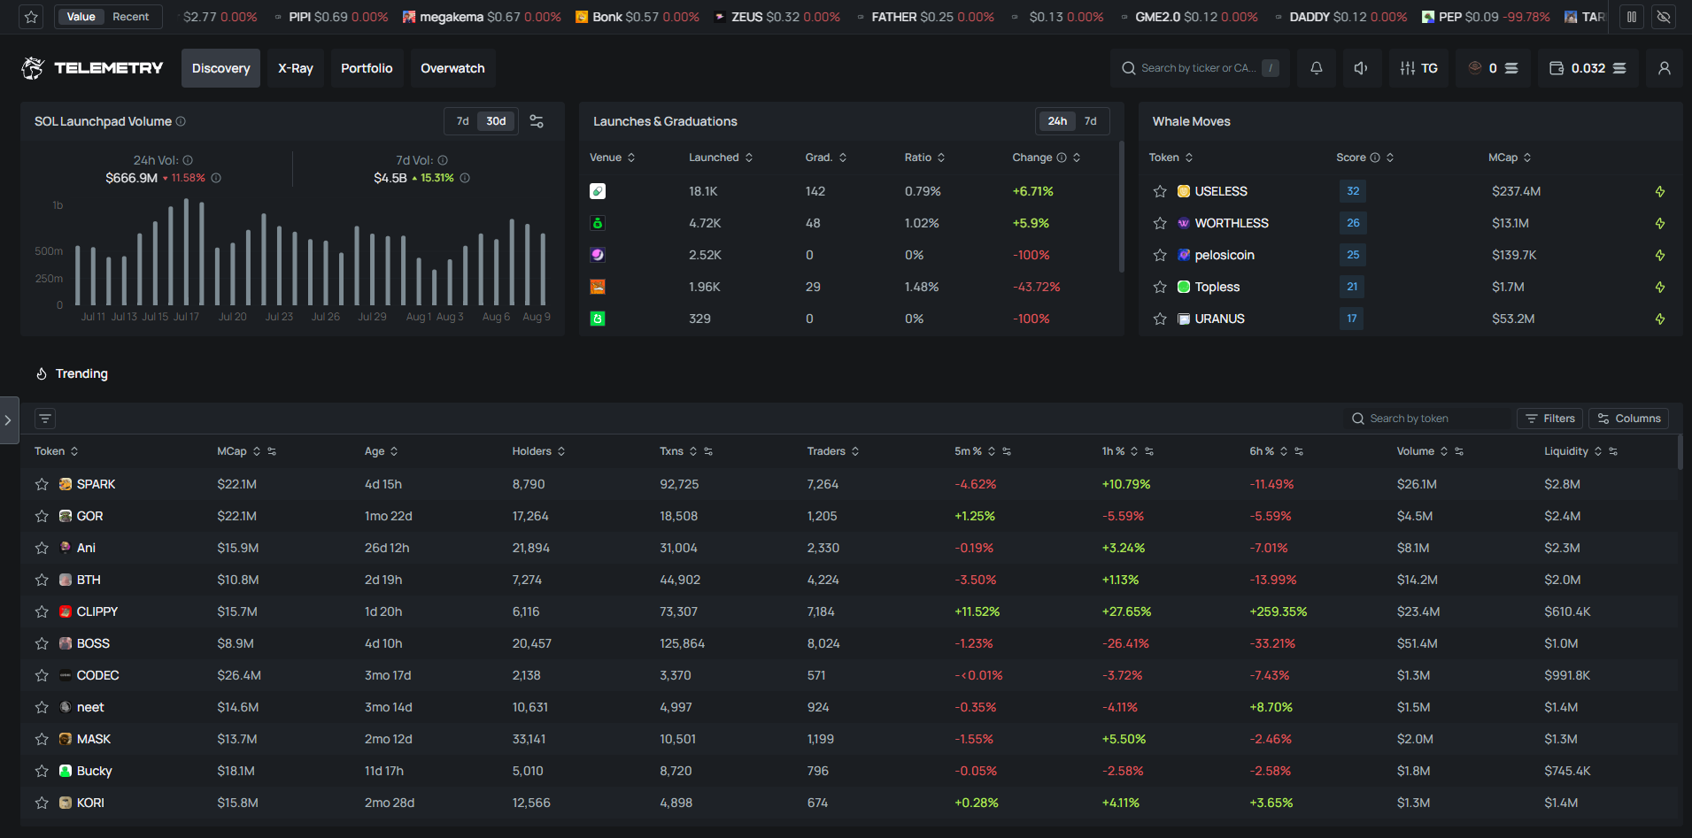Click the pause ticker icon

pos(1631,17)
